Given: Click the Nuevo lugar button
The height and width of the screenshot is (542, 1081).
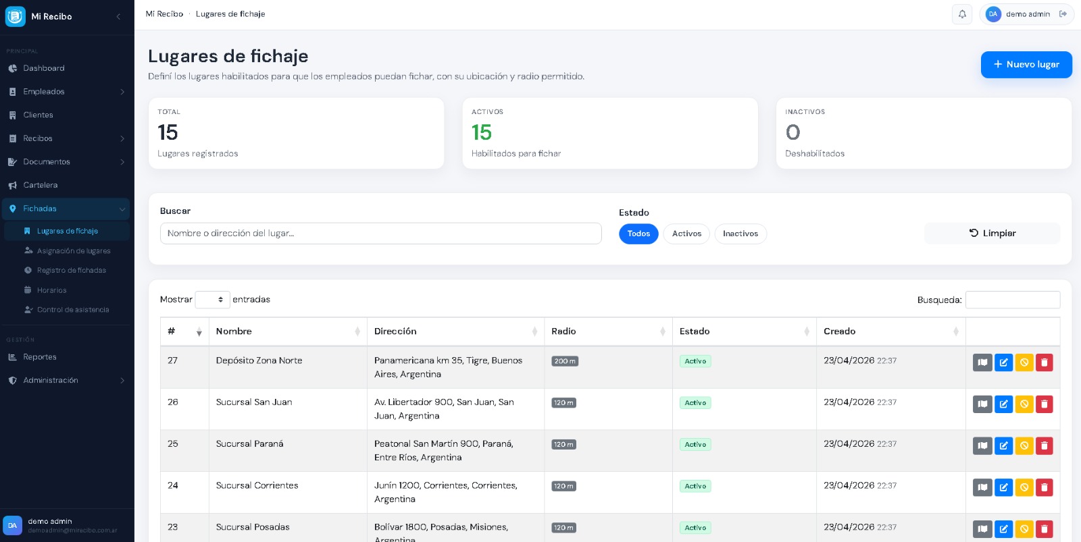Looking at the screenshot, I should 1026,65.
